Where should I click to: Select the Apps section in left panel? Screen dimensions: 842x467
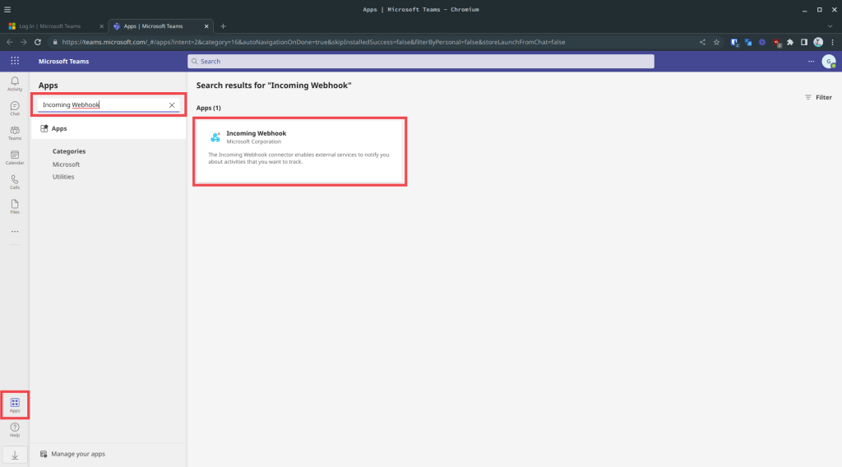(109, 128)
